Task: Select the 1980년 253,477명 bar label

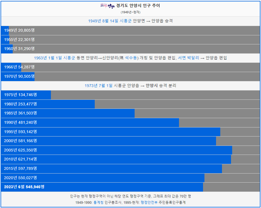Action: point(20,104)
